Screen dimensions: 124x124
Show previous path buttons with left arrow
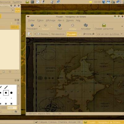click(x=35, y=34)
